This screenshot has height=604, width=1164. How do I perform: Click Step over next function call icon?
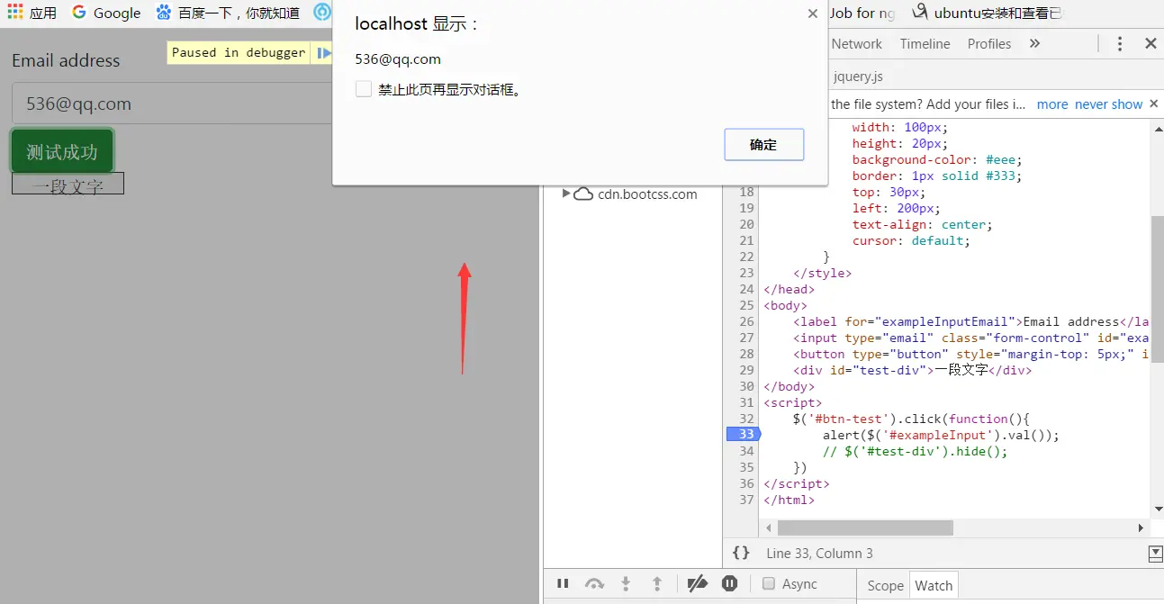point(594,583)
